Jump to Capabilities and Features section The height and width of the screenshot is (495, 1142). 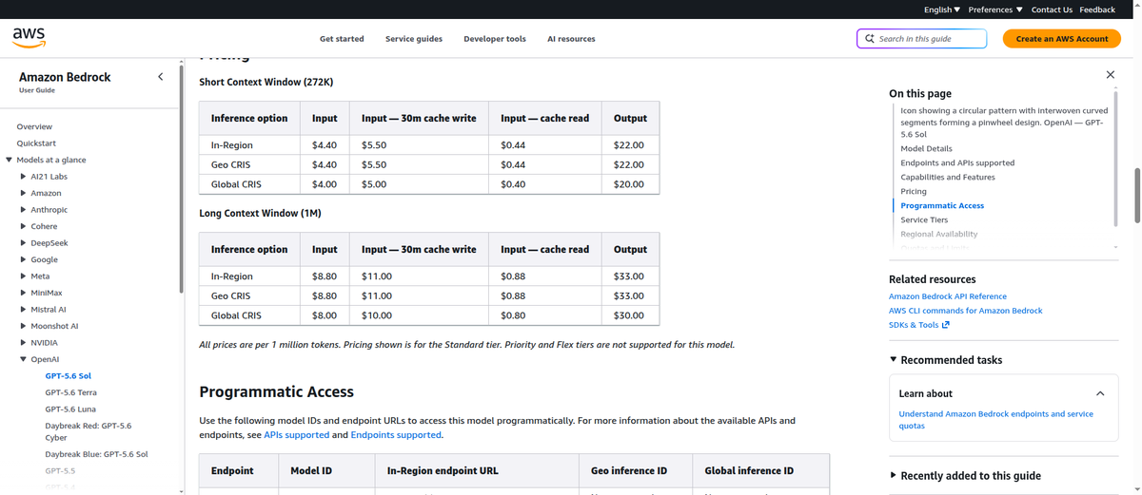pyautogui.click(x=948, y=178)
